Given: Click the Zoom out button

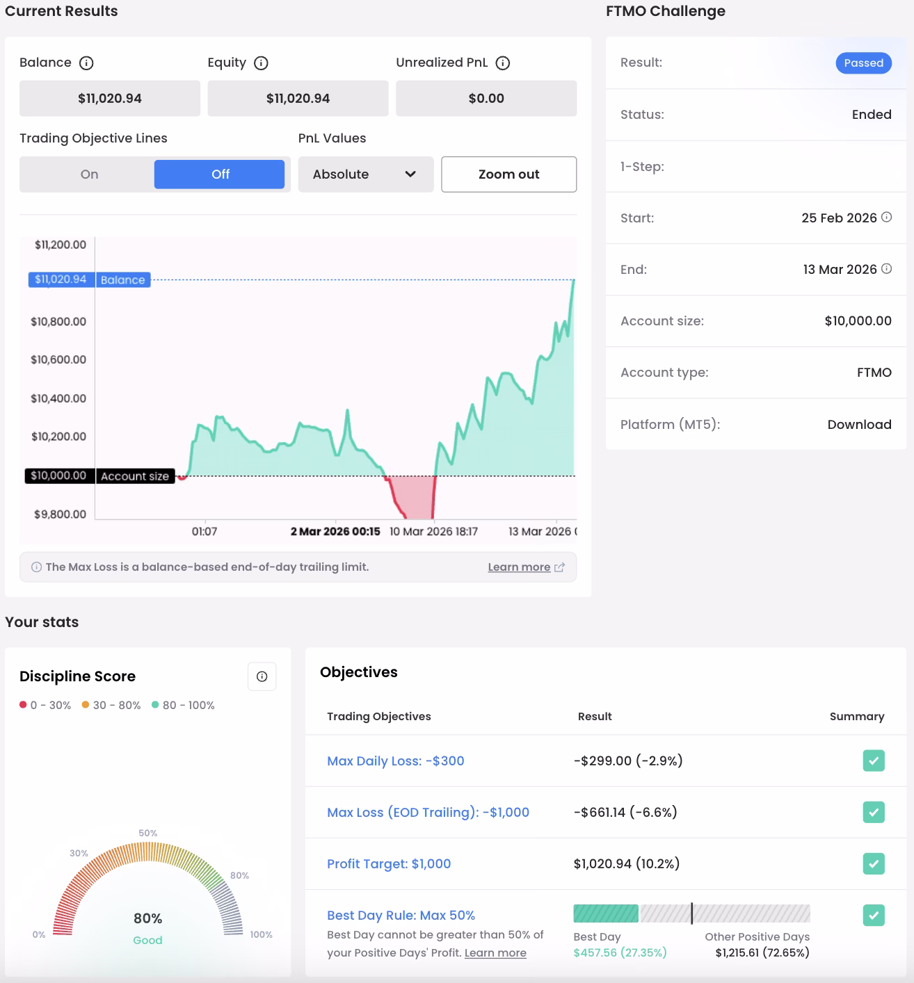Looking at the screenshot, I should (x=509, y=174).
